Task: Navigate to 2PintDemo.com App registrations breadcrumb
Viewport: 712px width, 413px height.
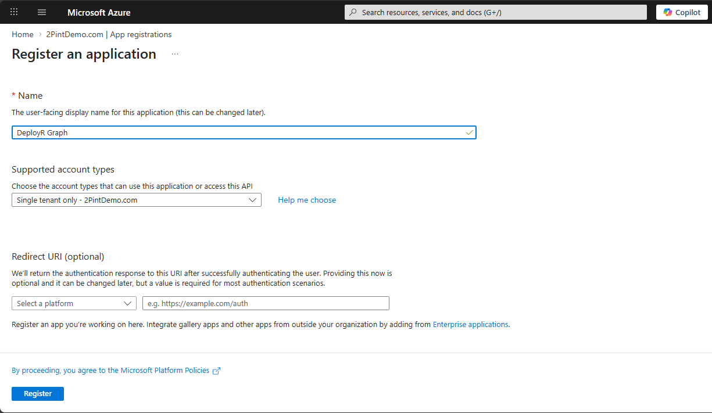Action: tap(109, 34)
